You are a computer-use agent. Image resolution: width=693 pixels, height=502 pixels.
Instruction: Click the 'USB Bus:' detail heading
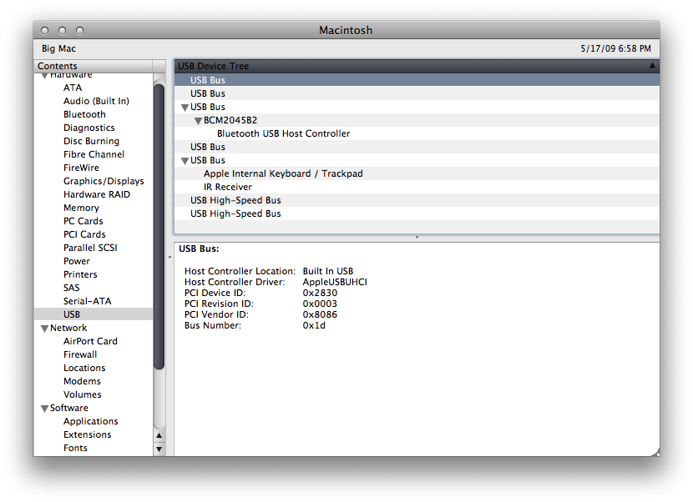point(199,248)
